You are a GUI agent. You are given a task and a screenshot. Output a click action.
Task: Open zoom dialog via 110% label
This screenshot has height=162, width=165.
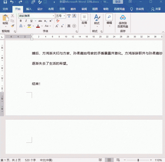158,160
